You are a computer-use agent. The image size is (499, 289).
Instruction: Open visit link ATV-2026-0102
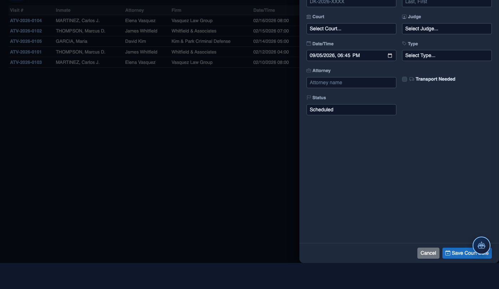coord(26,31)
